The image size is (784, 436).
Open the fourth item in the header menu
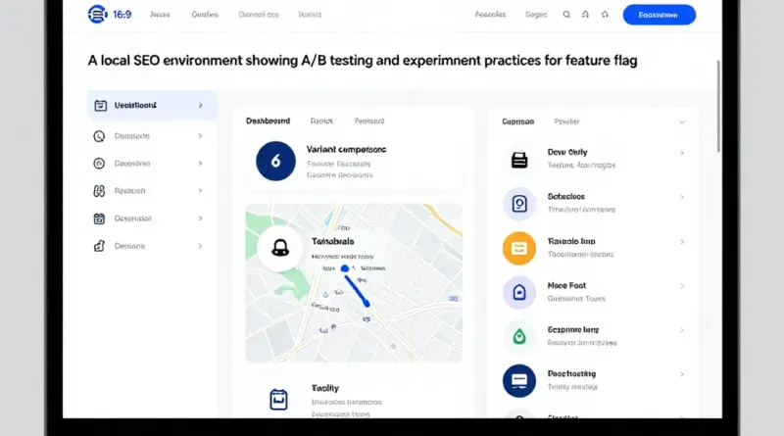[310, 15]
